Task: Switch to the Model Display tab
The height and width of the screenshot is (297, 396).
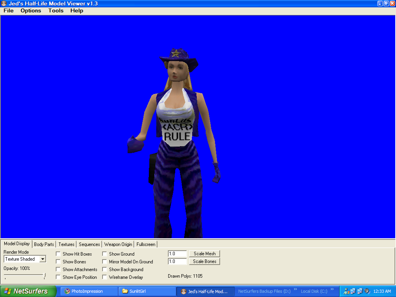Action: 17,244
